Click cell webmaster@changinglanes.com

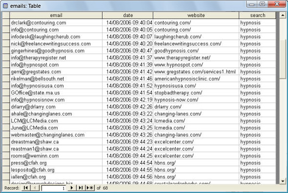pyautogui.click(x=56, y=135)
